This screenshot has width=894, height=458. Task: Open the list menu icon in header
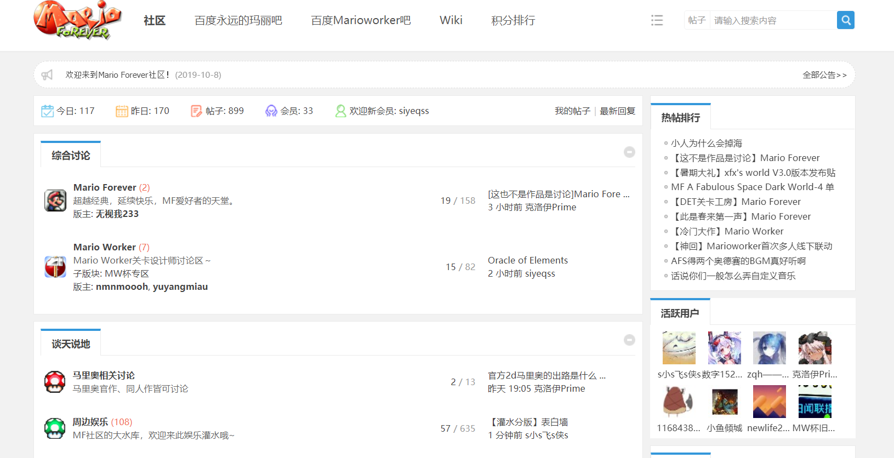coord(657,20)
